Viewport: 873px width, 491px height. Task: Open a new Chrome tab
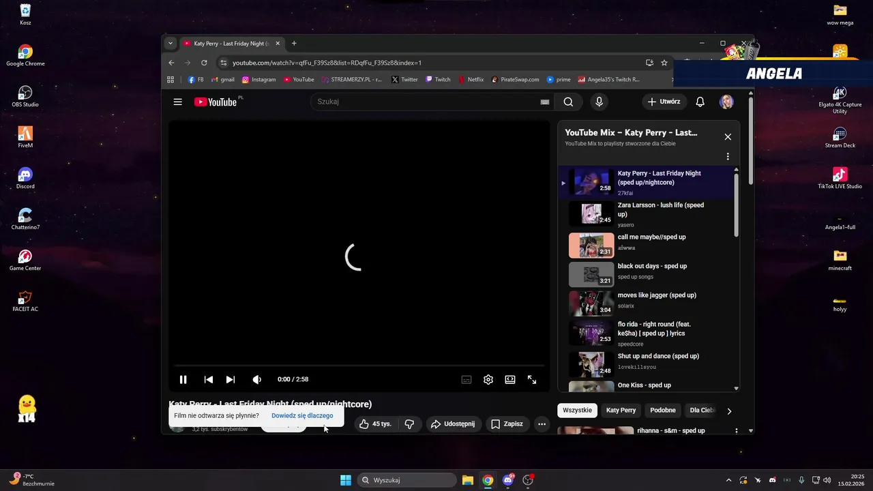(294, 43)
